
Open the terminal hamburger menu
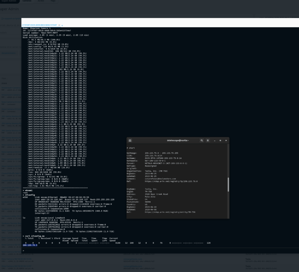[x=208, y=140]
